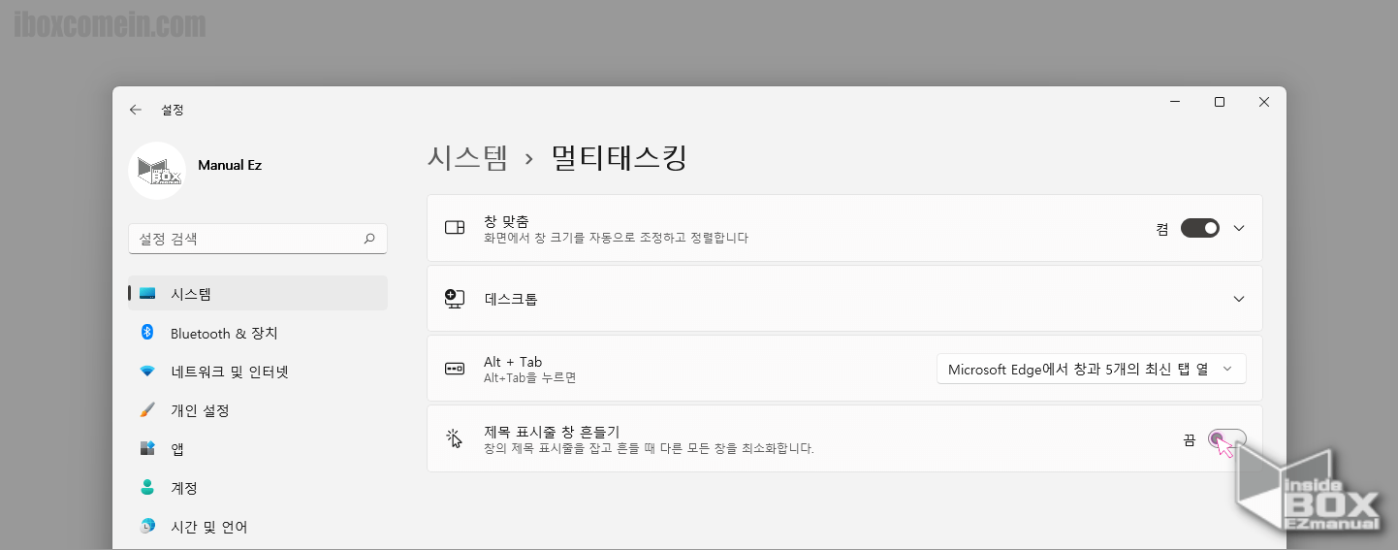
Task: Go back with the arrow icon
Action: pyautogui.click(x=136, y=110)
